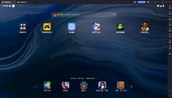Open the 雷电加速器 app icon
This screenshot has width=172, height=98.
120,27
